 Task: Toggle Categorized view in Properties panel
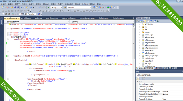(137, 79)
